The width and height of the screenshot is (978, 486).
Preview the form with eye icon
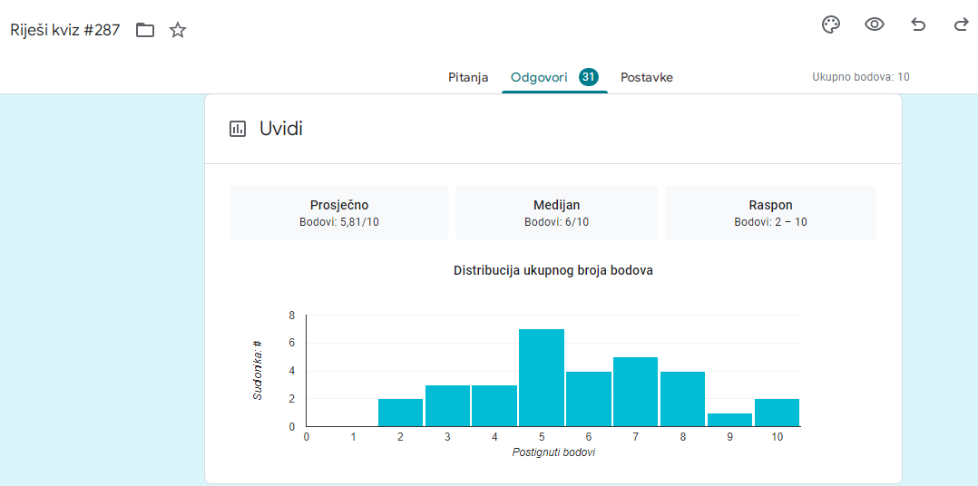875,24
